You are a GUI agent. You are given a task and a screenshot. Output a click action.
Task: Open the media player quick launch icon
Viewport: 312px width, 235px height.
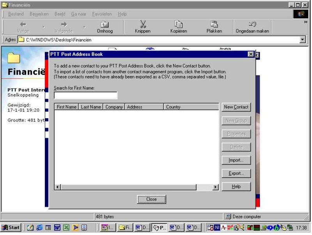(x=75, y=228)
